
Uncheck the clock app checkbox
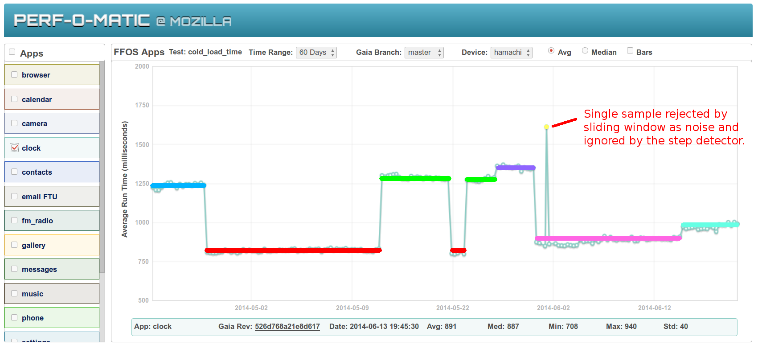click(15, 148)
